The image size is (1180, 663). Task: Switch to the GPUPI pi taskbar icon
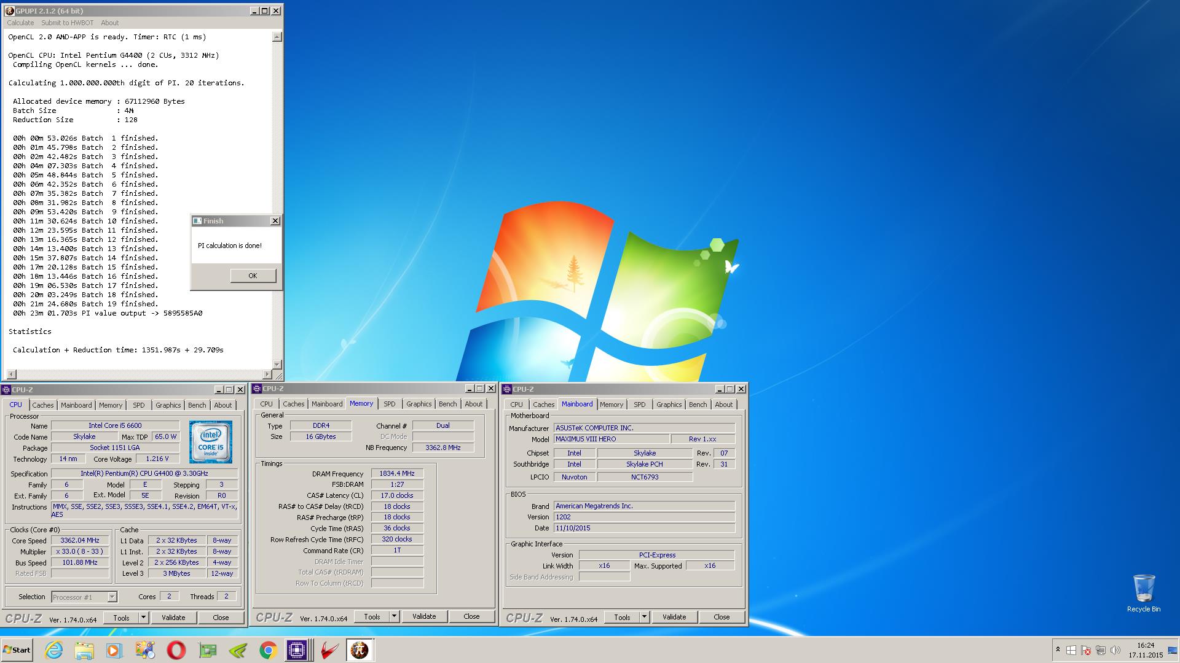click(x=360, y=650)
